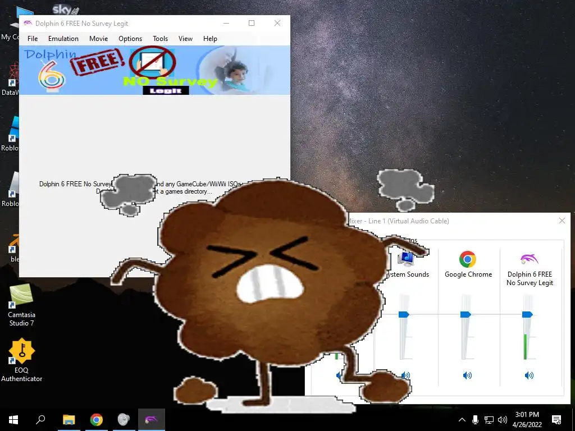Show hidden system tray icons
575x431 pixels.
pyautogui.click(x=462, y=420)
